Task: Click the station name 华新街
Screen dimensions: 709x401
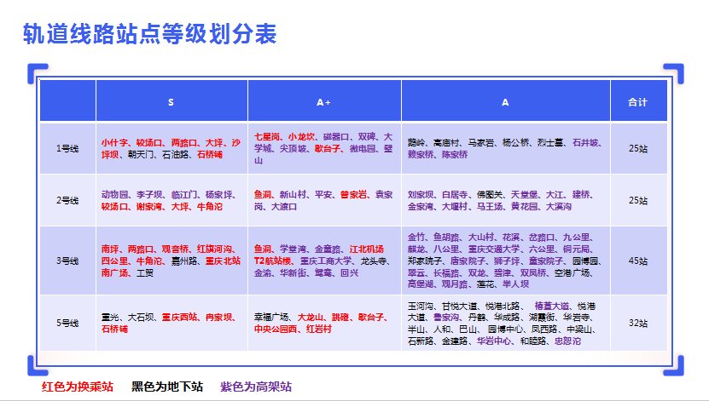Action: (x=293, y=273)
